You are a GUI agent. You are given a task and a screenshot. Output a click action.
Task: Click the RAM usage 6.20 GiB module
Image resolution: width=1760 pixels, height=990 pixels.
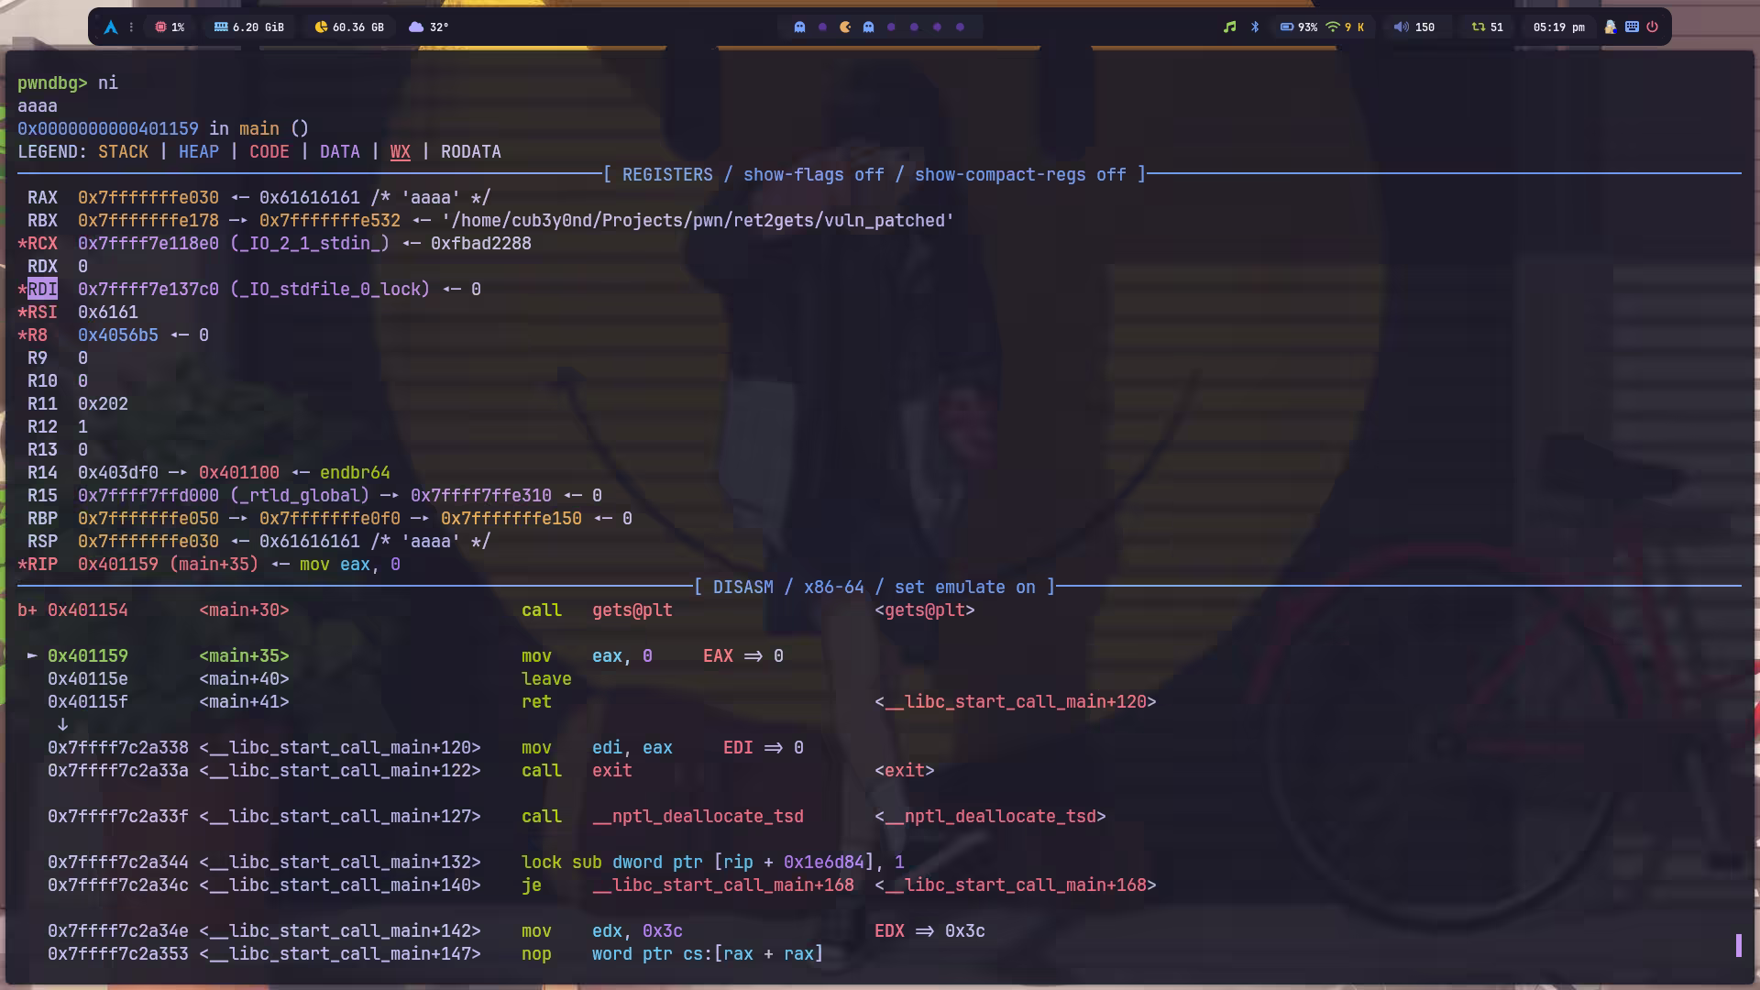249,27
